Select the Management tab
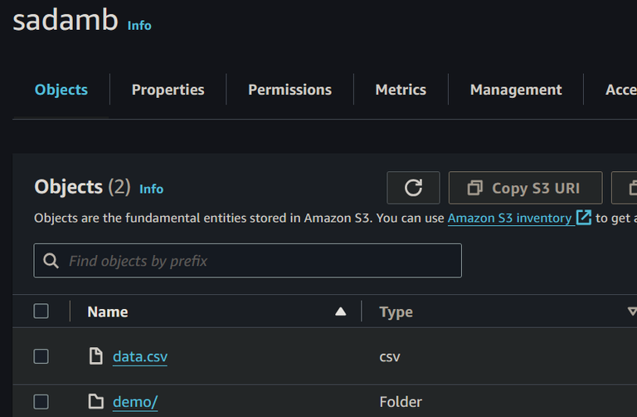The height and width of the screenshot is (417, 637). (516, 90)
